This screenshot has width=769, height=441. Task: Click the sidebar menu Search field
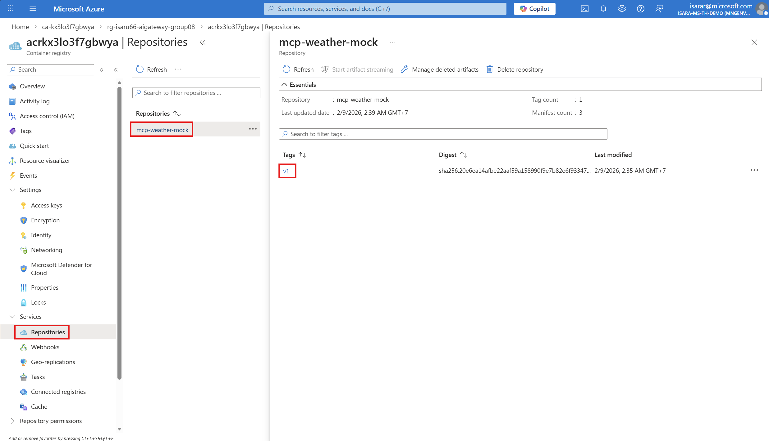click(x=50, y=69)
